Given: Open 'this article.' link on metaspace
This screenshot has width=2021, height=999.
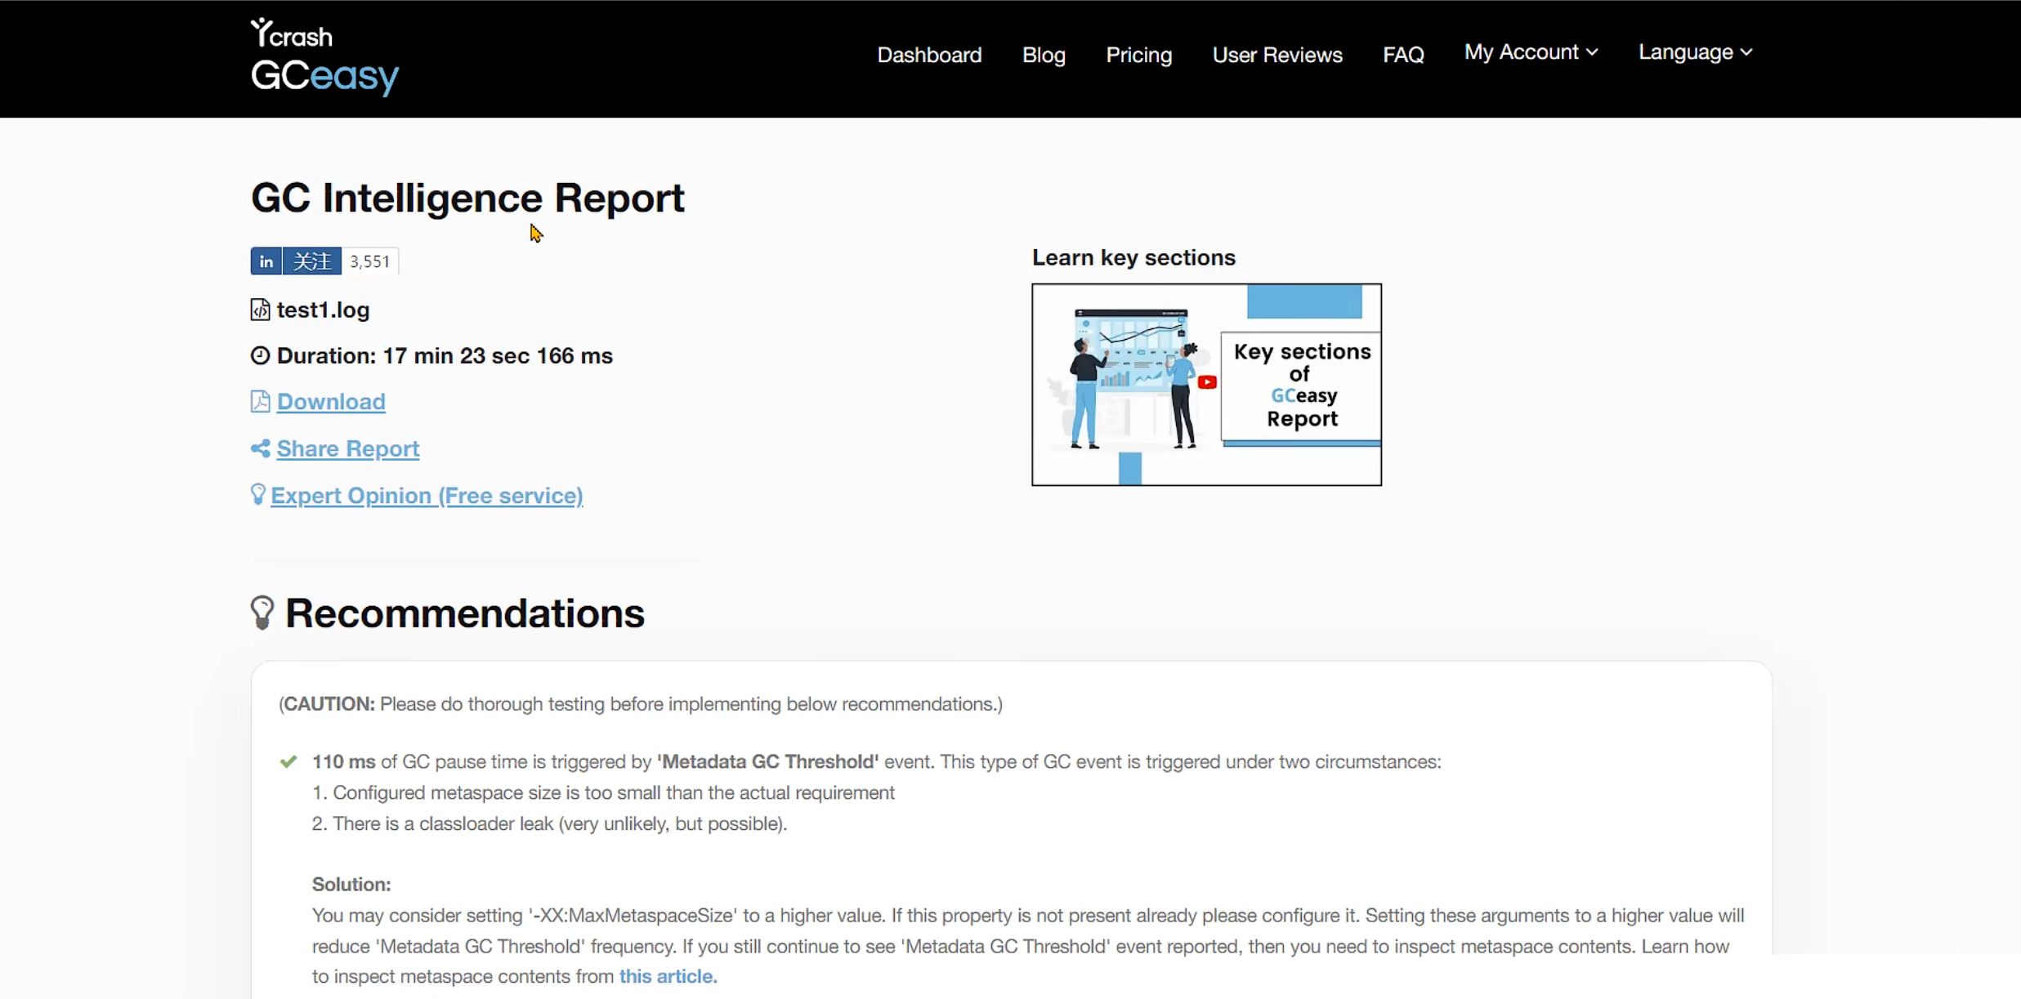Looking at the screenshot, I should tap(668, 976).
